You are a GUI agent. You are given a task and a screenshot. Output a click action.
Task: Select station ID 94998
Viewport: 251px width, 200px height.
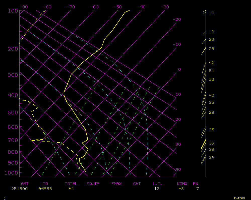point(45,189)
